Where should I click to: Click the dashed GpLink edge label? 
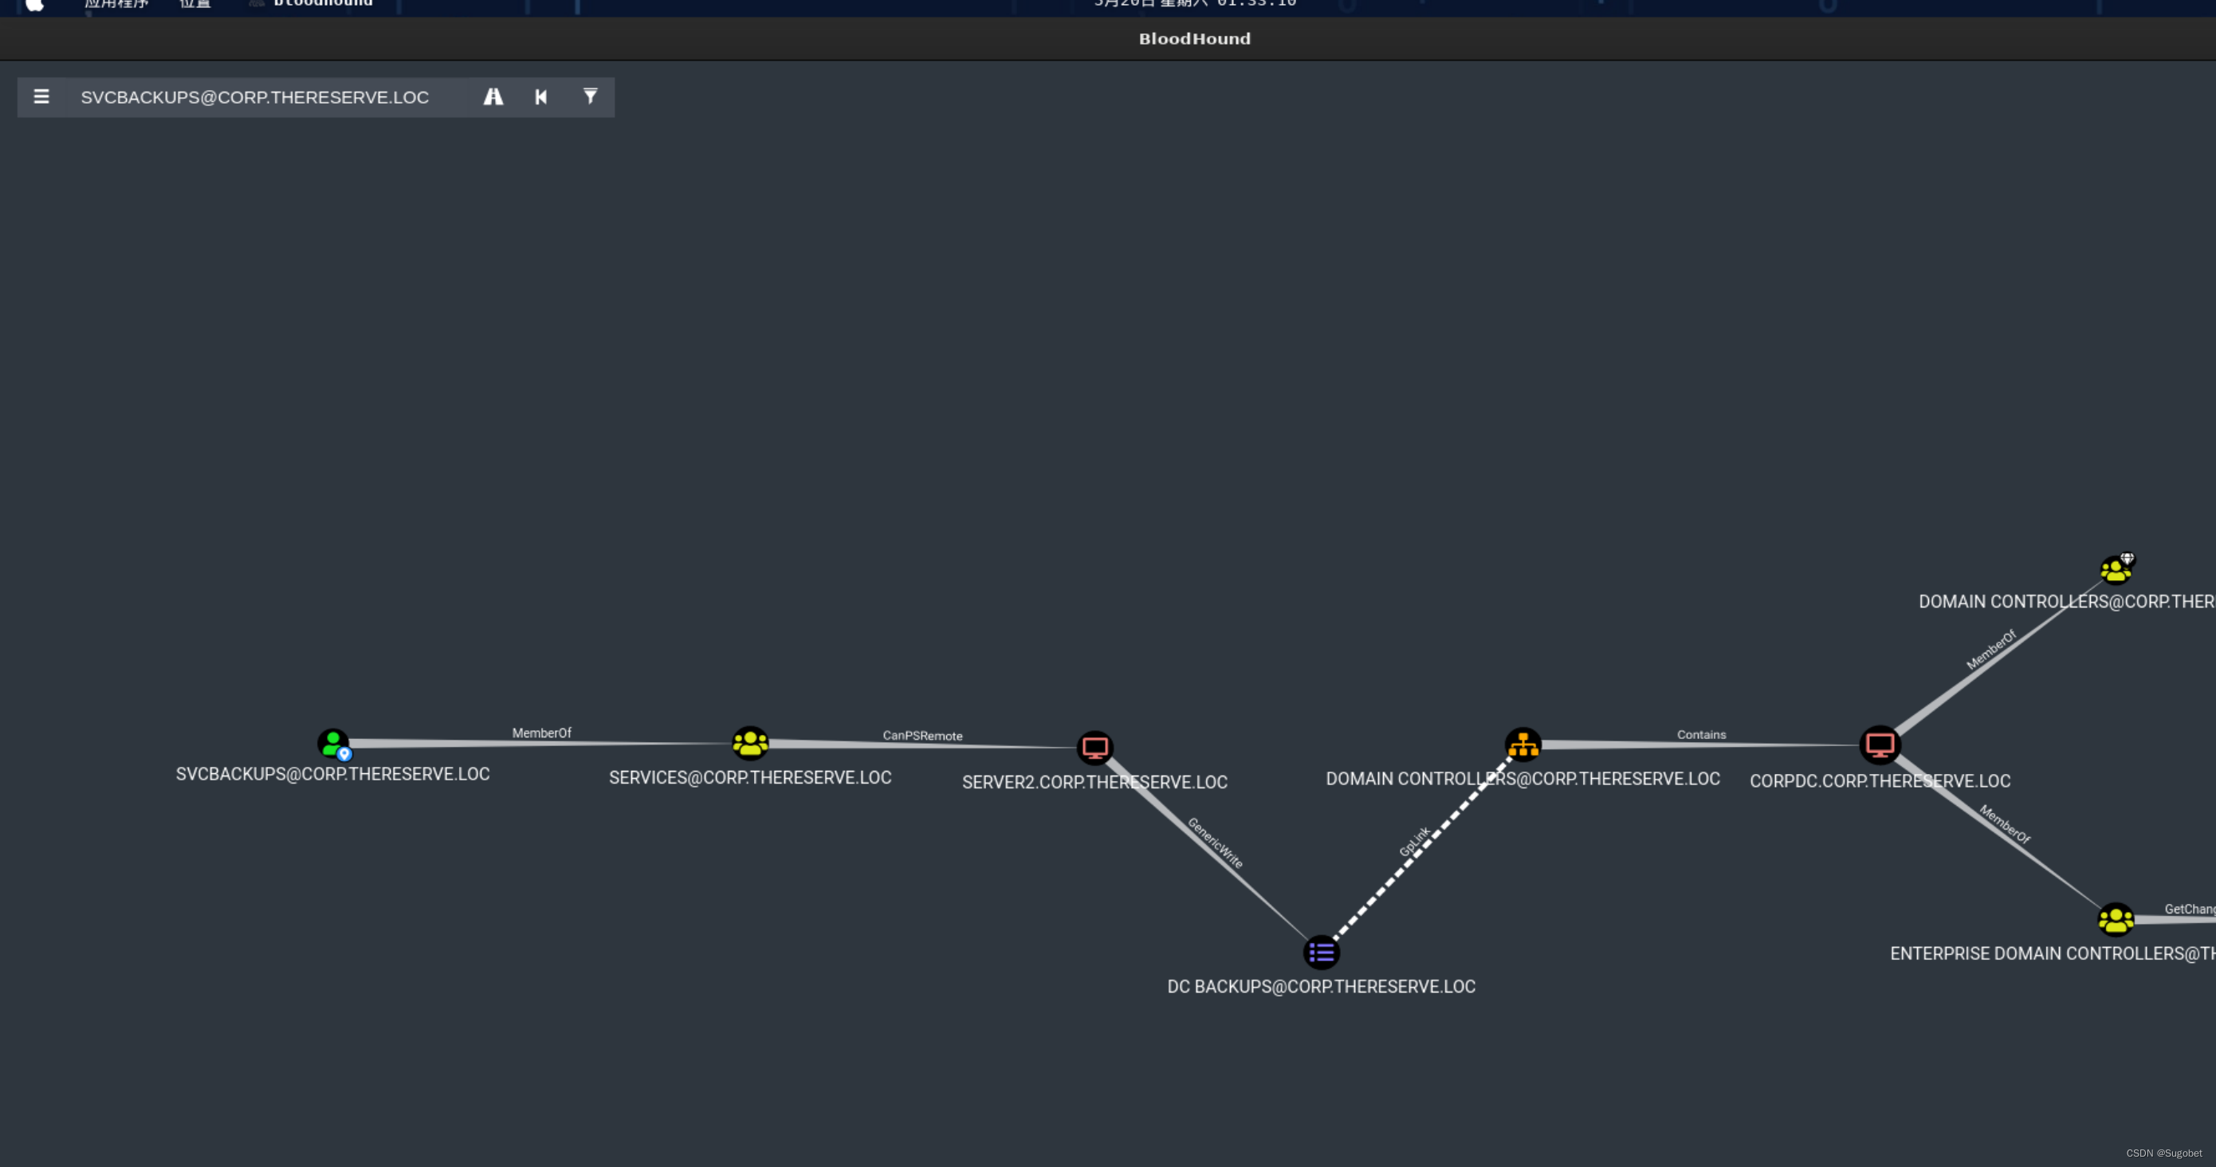[x=1414, y=841]
